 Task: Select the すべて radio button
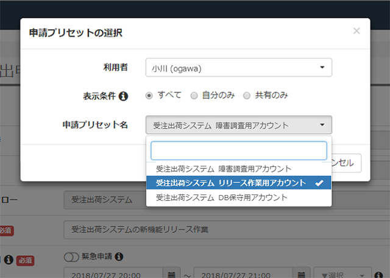click(149, 96)
